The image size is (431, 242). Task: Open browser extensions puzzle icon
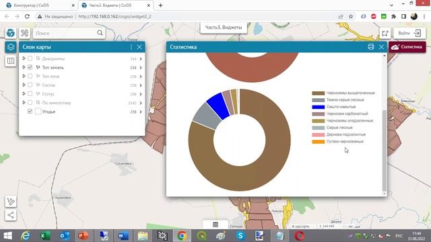click(393, 16)
